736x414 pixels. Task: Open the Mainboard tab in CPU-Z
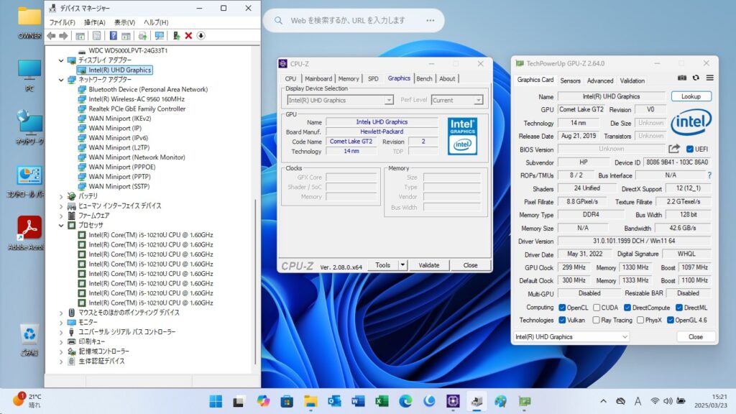pos(318,78)
